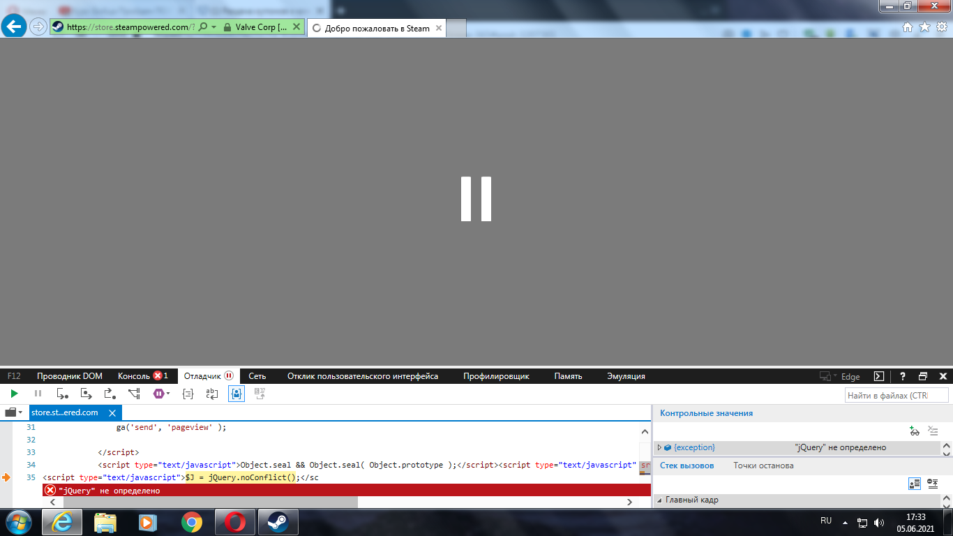The image size is (953, 536).
Task: Open Favorites with the star icon
Action: click(924, 27)
